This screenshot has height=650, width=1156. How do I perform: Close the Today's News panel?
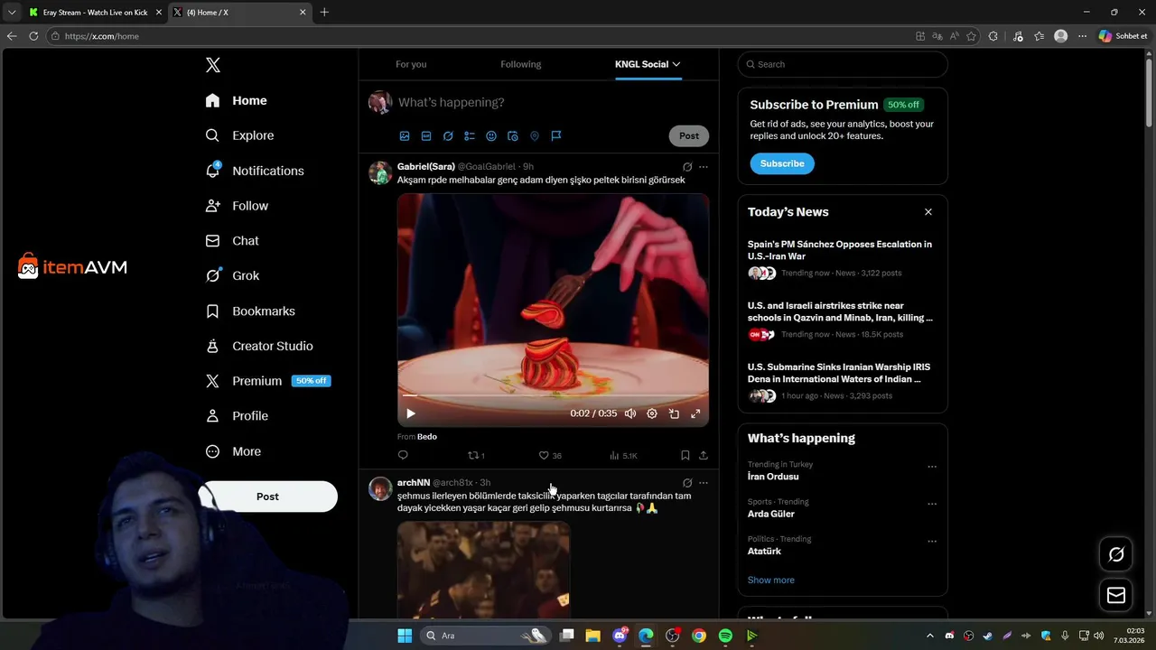(x=928, y=212)
